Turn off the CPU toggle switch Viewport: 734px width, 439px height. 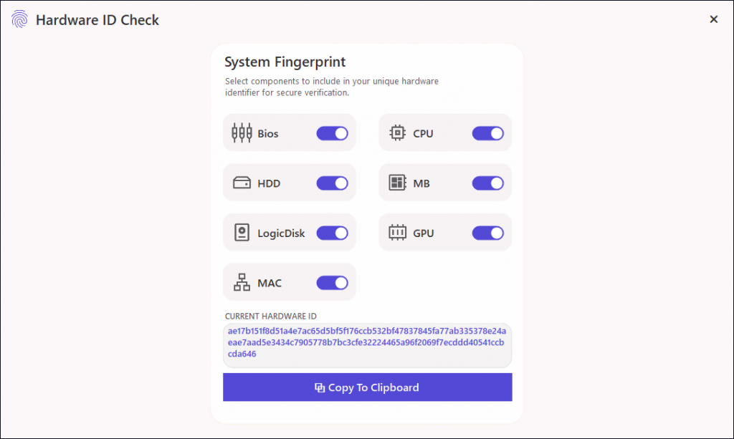(x=488, y=132)
